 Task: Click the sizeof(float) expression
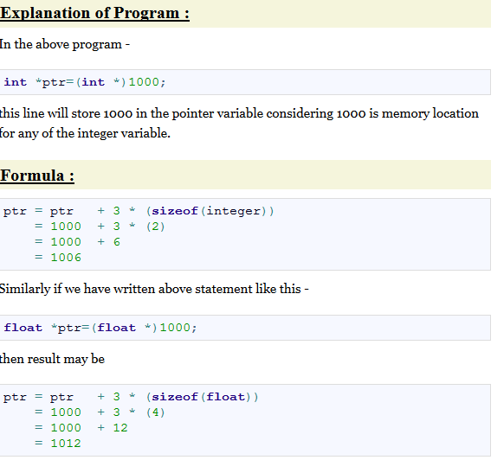tap(202, 397)
